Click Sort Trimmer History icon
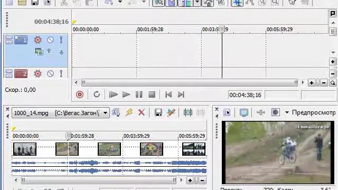Screen dimensions: 338x190 (116, 112)
